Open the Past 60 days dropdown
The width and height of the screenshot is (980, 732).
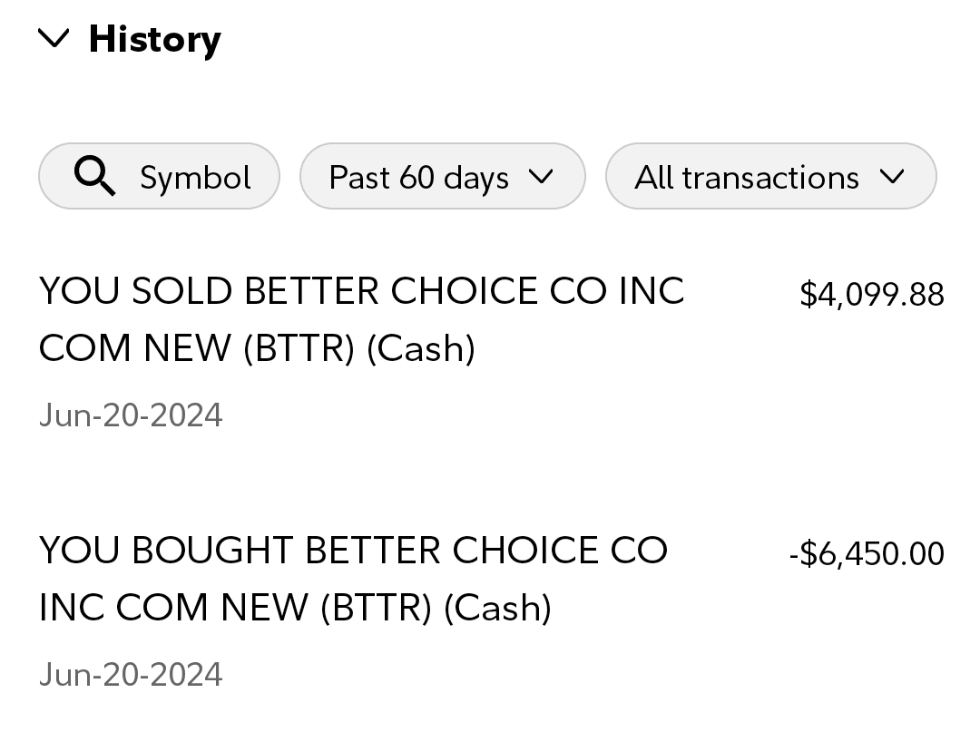pyautogui.click(x=418, y=177)
